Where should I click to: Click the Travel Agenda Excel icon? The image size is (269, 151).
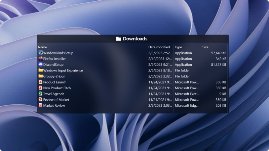(40, 94)
